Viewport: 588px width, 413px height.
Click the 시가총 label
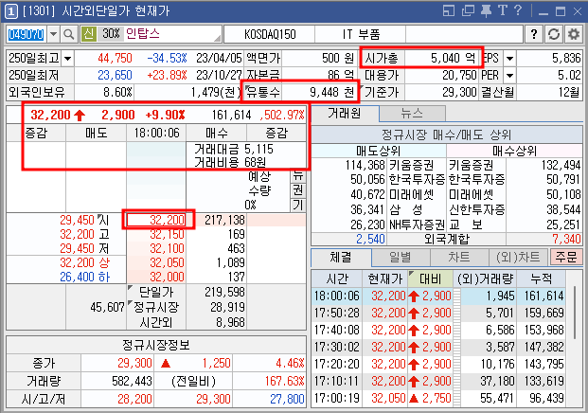[381, 59]
